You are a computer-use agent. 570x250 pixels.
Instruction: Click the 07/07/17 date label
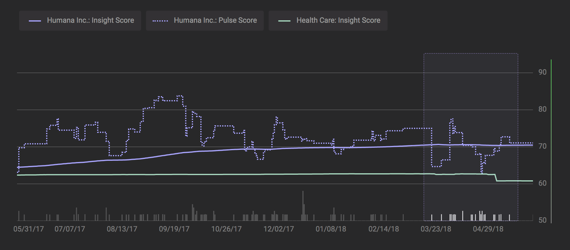coord(70,229)
